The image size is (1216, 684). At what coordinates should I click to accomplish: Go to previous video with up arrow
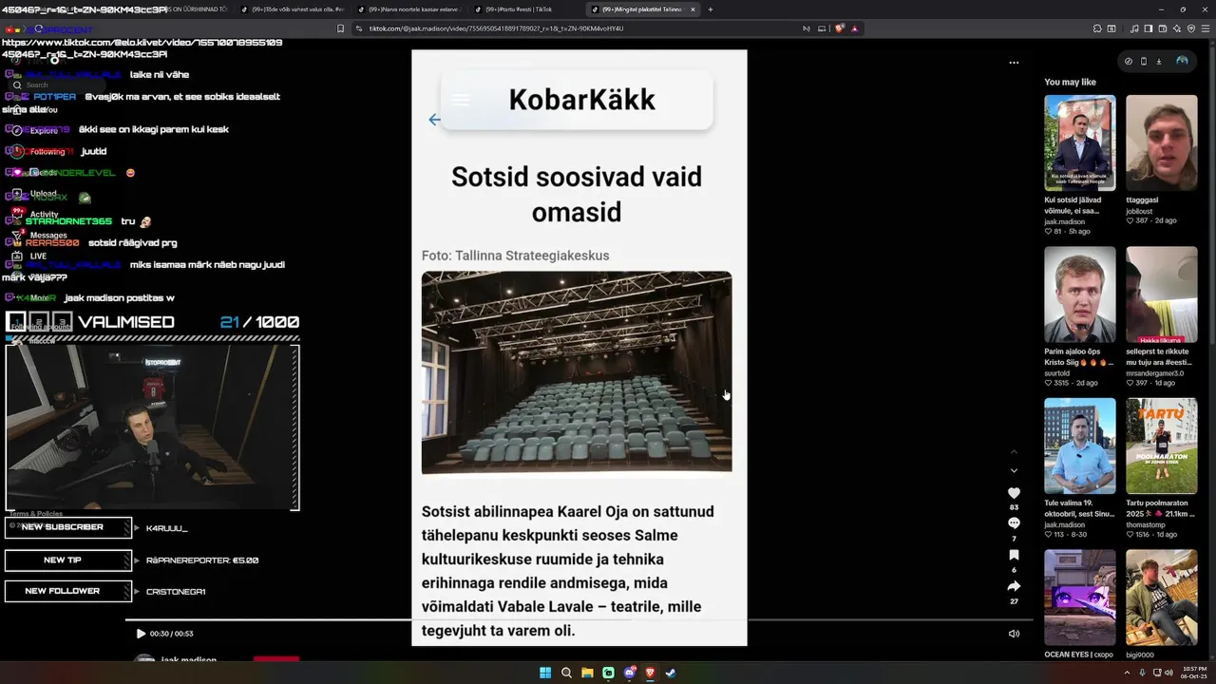[x=1014, y=451]
